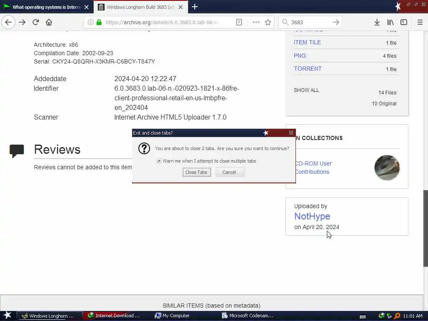
Task: Open the PNG download option
Action: (x=300, y=56)
